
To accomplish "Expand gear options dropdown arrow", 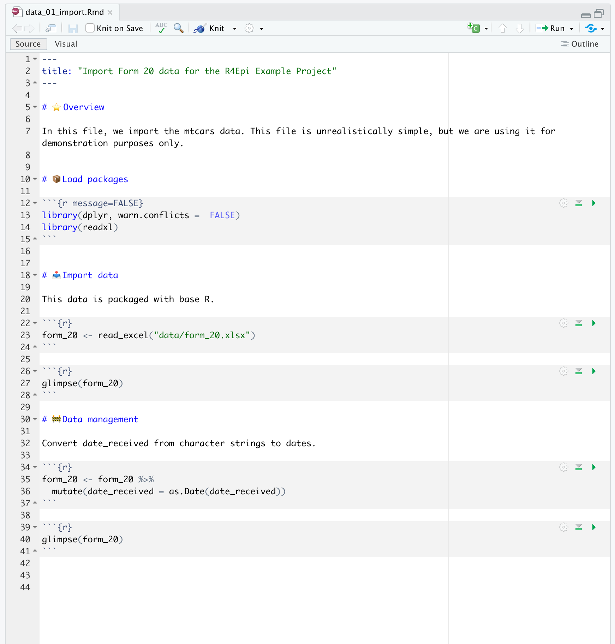I will 262,29.
